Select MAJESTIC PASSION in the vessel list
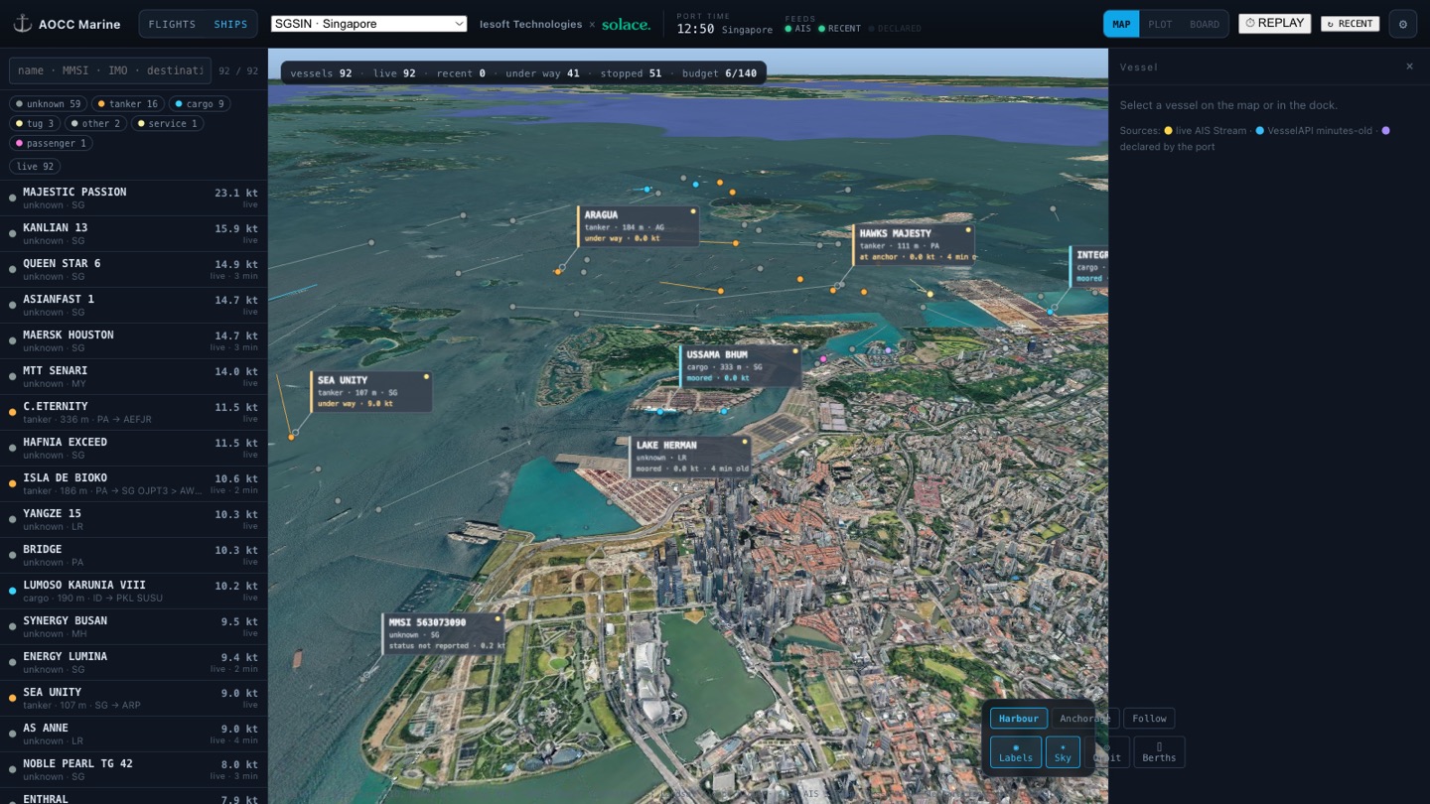This screenshot has width=1430, height=804. pyautogui.click(x=134, y=198)
